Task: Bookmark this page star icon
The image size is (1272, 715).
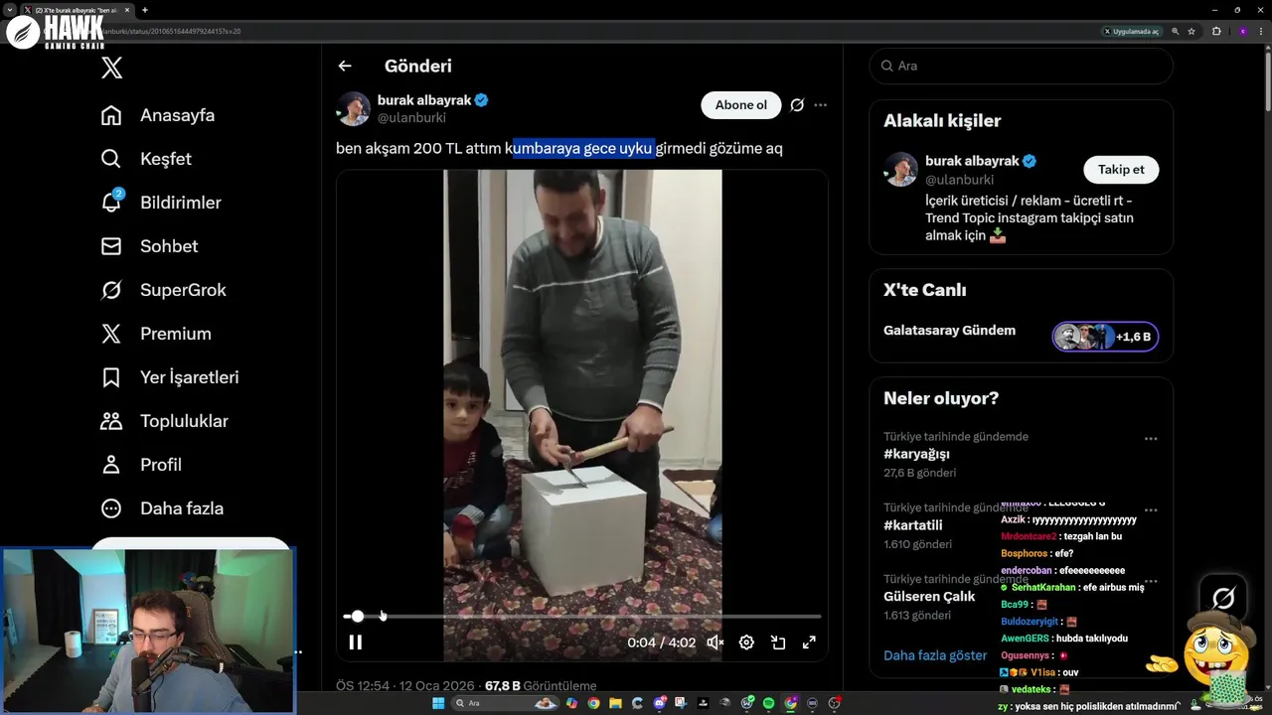Action: click(1192, 31)
